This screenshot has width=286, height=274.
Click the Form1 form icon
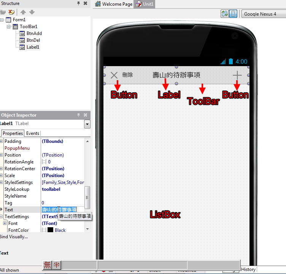[8, 20]
